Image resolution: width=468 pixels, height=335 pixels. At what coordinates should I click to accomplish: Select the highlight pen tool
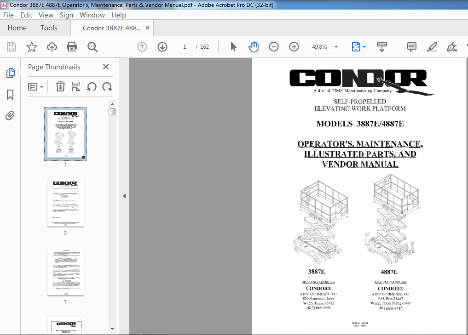[432, 47]
